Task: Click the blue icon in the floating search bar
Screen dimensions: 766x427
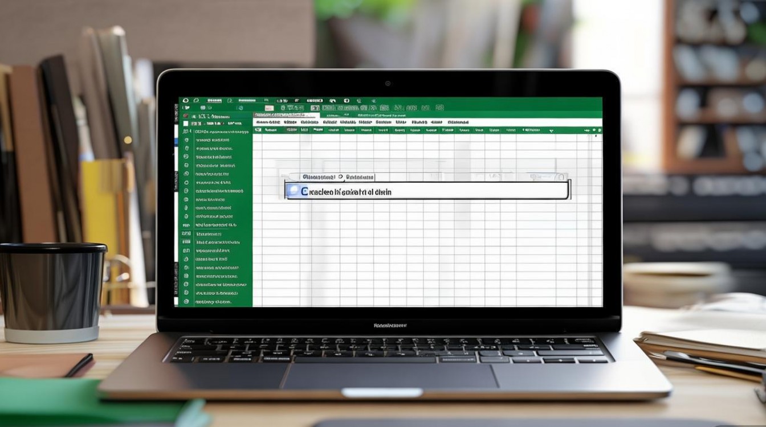Action: (x=294, y=192)
